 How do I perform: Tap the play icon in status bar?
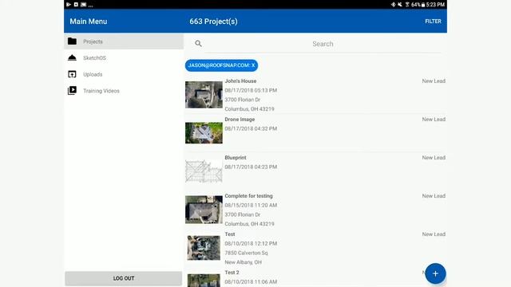click(69, 5)
